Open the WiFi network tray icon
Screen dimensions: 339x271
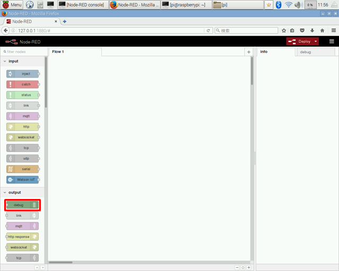(288, 5)
